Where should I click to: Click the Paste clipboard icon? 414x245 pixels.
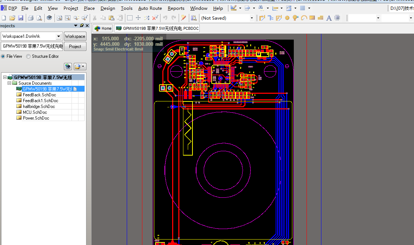[111, 18]
